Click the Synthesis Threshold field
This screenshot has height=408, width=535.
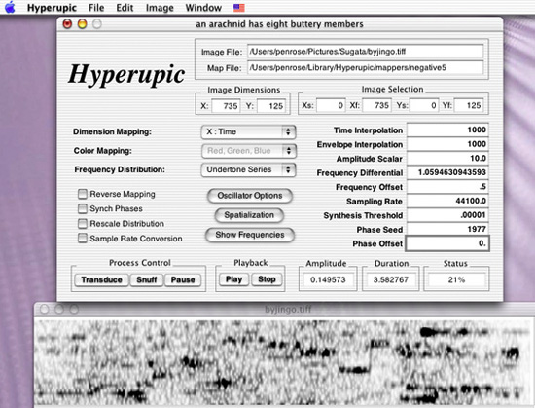[447, 215]
